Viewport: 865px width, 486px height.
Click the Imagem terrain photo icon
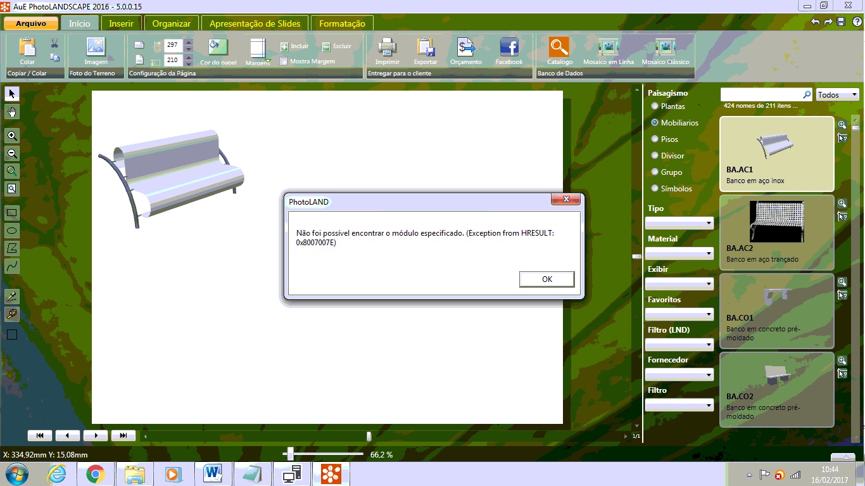(96, 47)
